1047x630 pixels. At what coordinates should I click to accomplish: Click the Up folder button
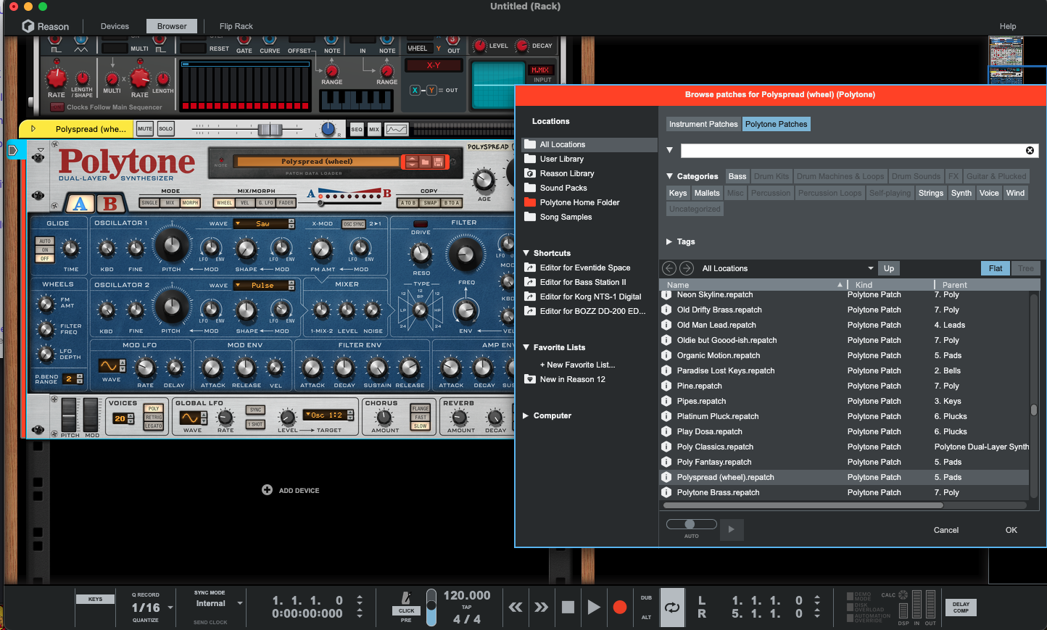pos(889,268)
